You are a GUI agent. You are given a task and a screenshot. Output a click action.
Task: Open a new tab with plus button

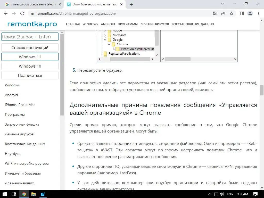pos(131,5)
